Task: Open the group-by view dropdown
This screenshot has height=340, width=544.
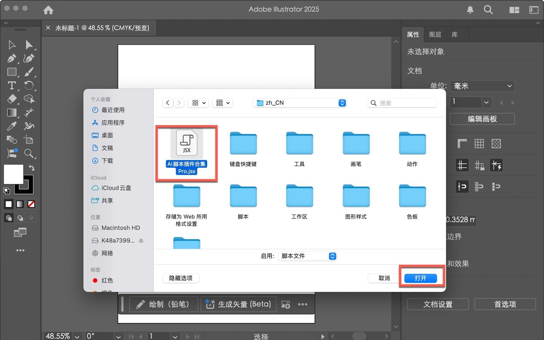Action: click(222, 103)
